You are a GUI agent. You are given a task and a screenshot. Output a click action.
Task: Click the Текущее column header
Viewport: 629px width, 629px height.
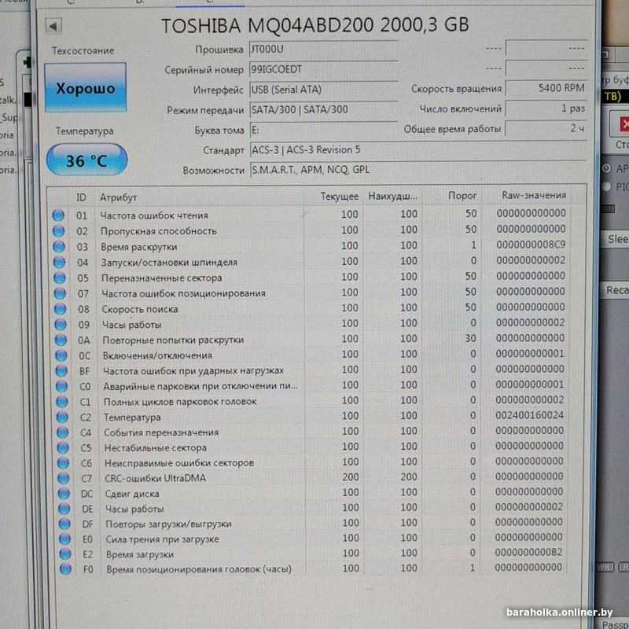pos(339,196)
